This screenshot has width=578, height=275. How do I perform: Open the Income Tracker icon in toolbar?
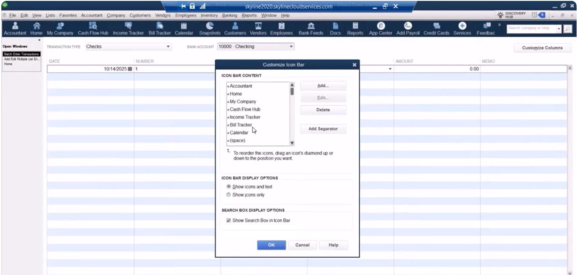click(x=129, y=26)
